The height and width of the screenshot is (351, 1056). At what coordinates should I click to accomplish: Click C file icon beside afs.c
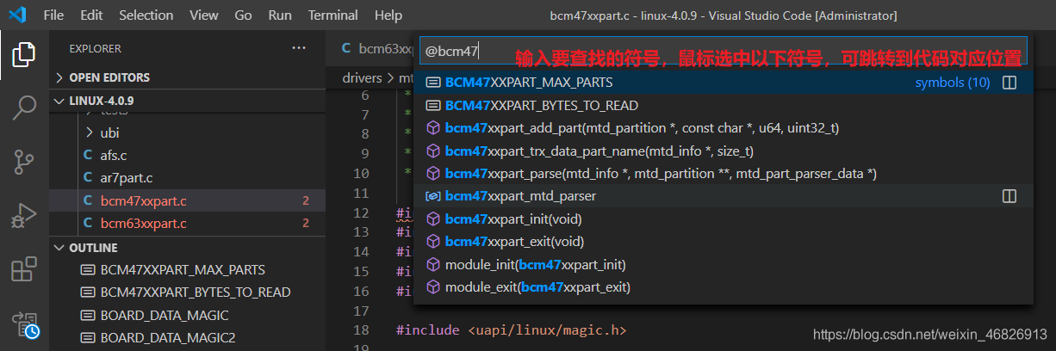pyautogui.click(x=87, y=156)
